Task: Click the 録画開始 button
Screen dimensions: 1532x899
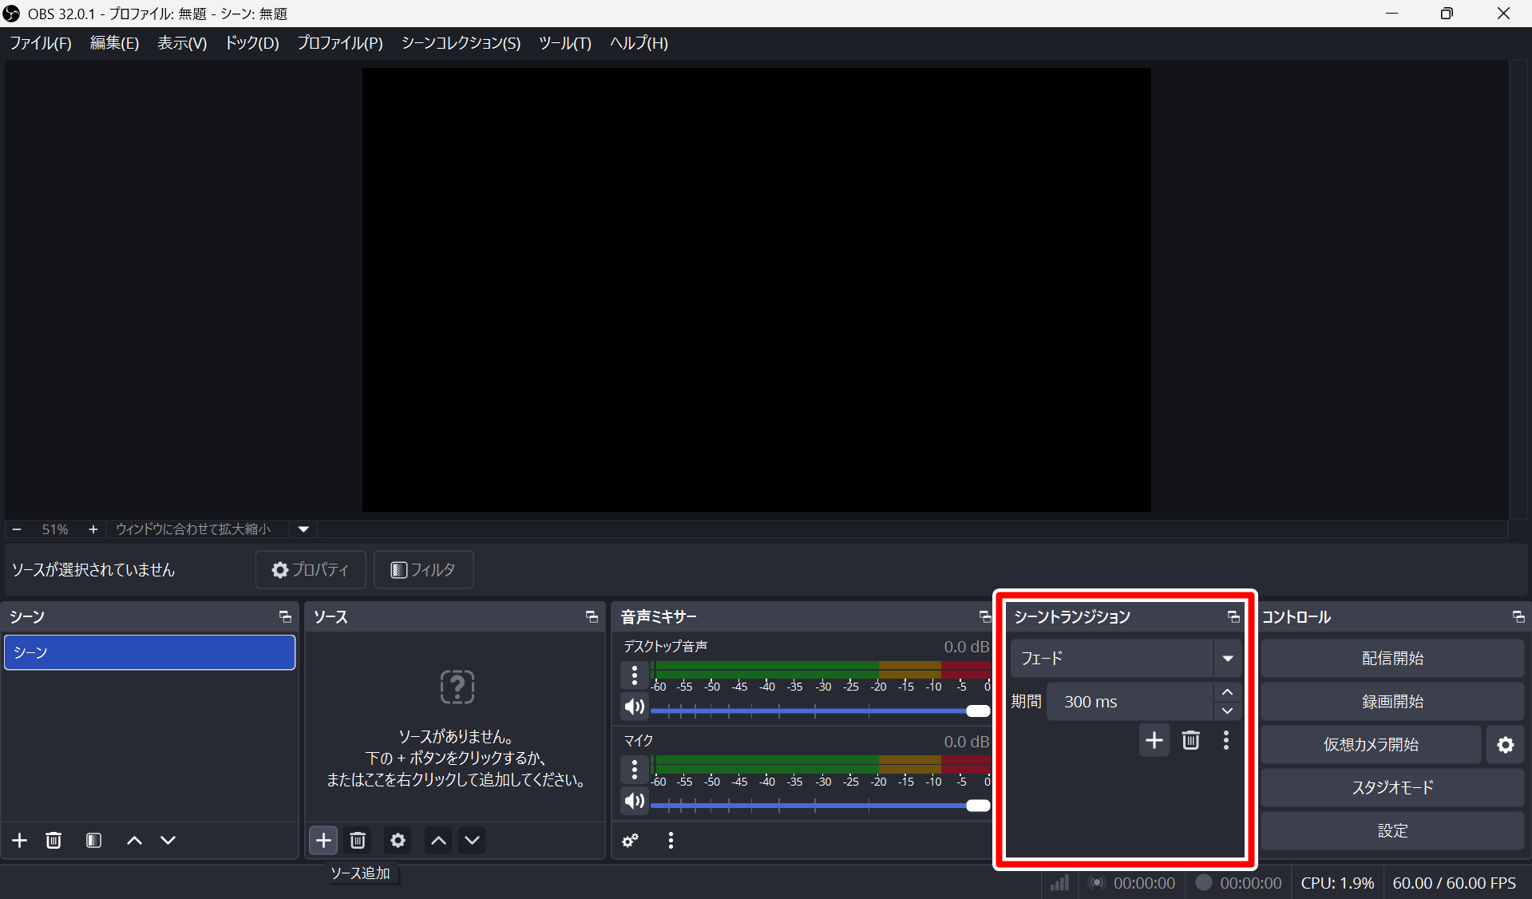Action: tap(1392, 701)
